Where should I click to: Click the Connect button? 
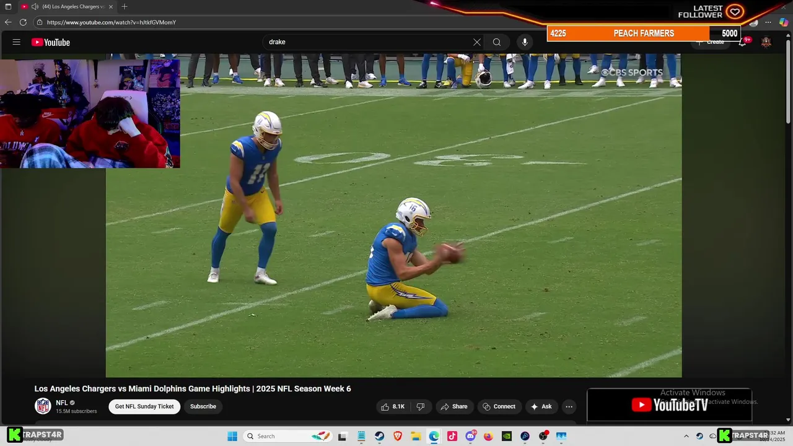tap(499, 406)
